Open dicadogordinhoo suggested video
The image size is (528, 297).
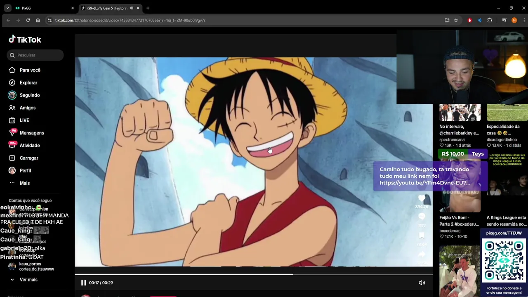click(507, 112)
